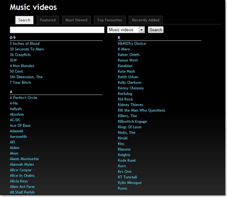This screenshot has height=197, width=227.
Task: Open Kaiser Chiefs link
Action: (129, 55)
